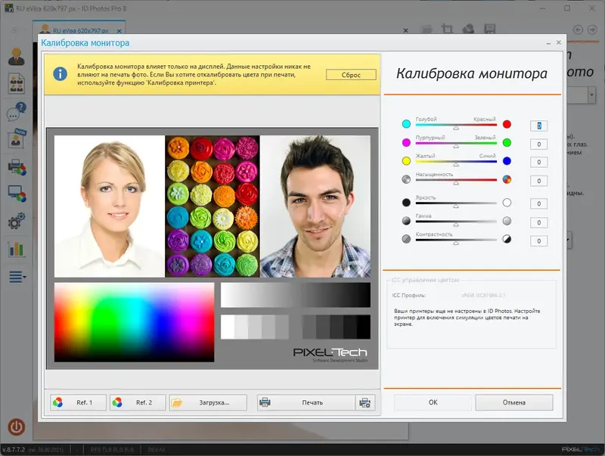The width and height of the screenshot is (605, 456).
Task: Click the rainbow color spectrum chart
Action: coord(134,322)
